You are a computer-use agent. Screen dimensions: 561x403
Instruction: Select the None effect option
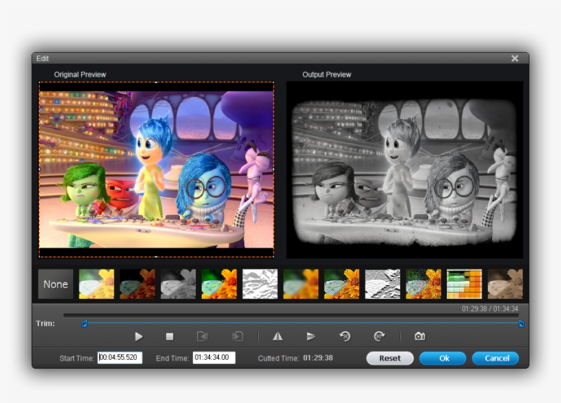click(55, 284)
